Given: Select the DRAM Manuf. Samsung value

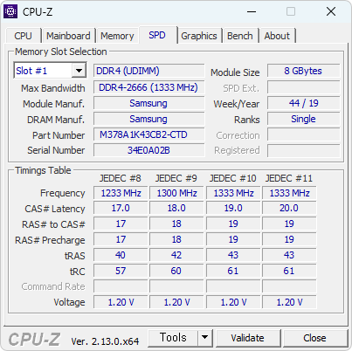Looking at the screenshot, I should pos(148,119).
